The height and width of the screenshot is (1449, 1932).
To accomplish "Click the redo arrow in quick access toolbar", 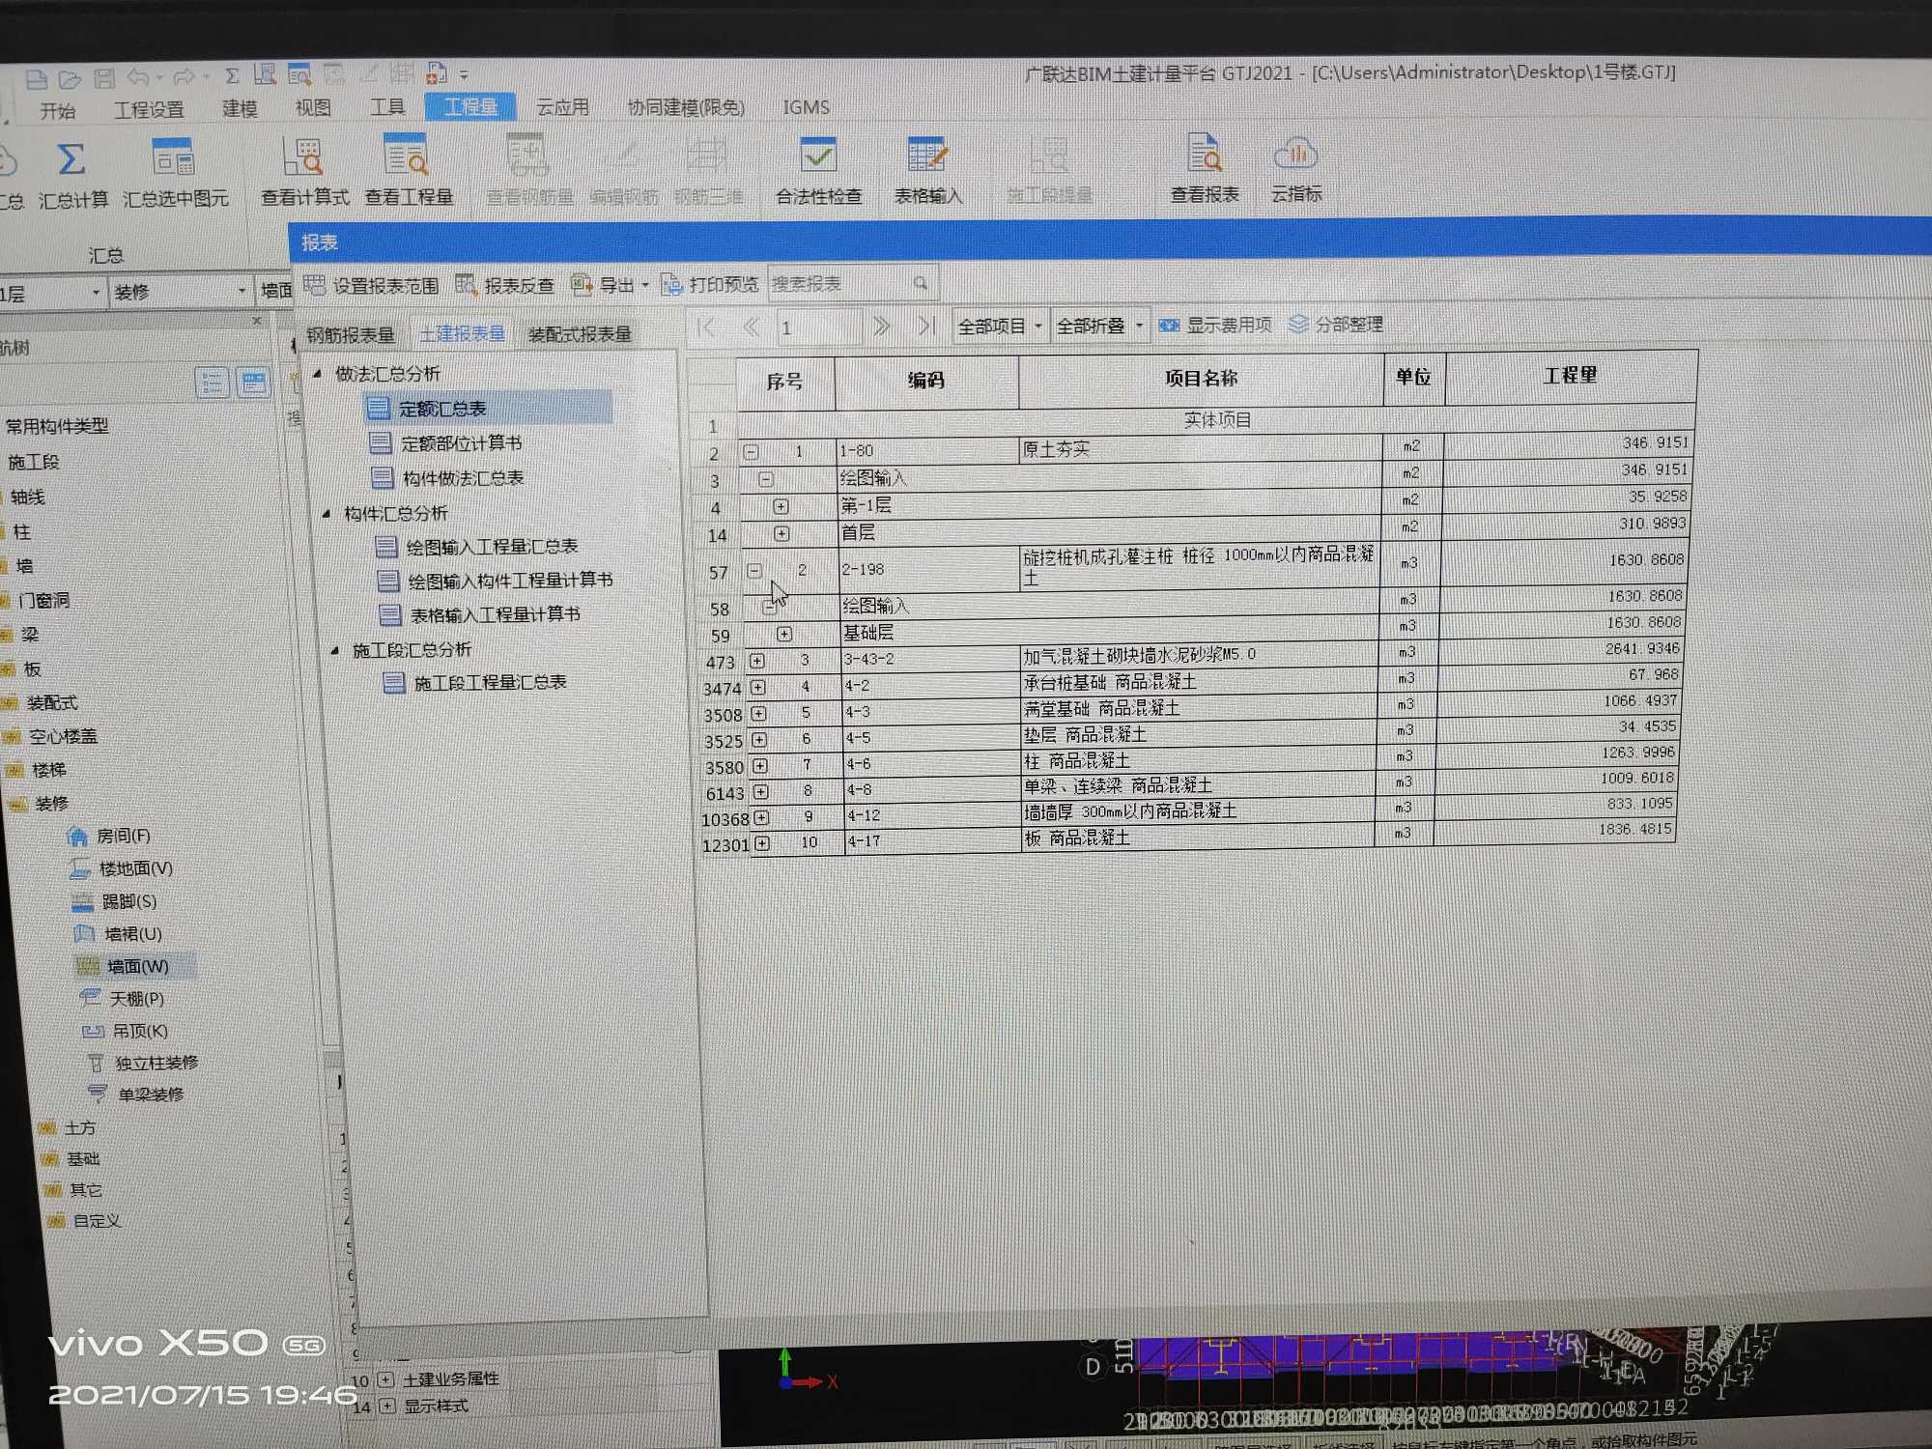I will [x=184, y=76].
